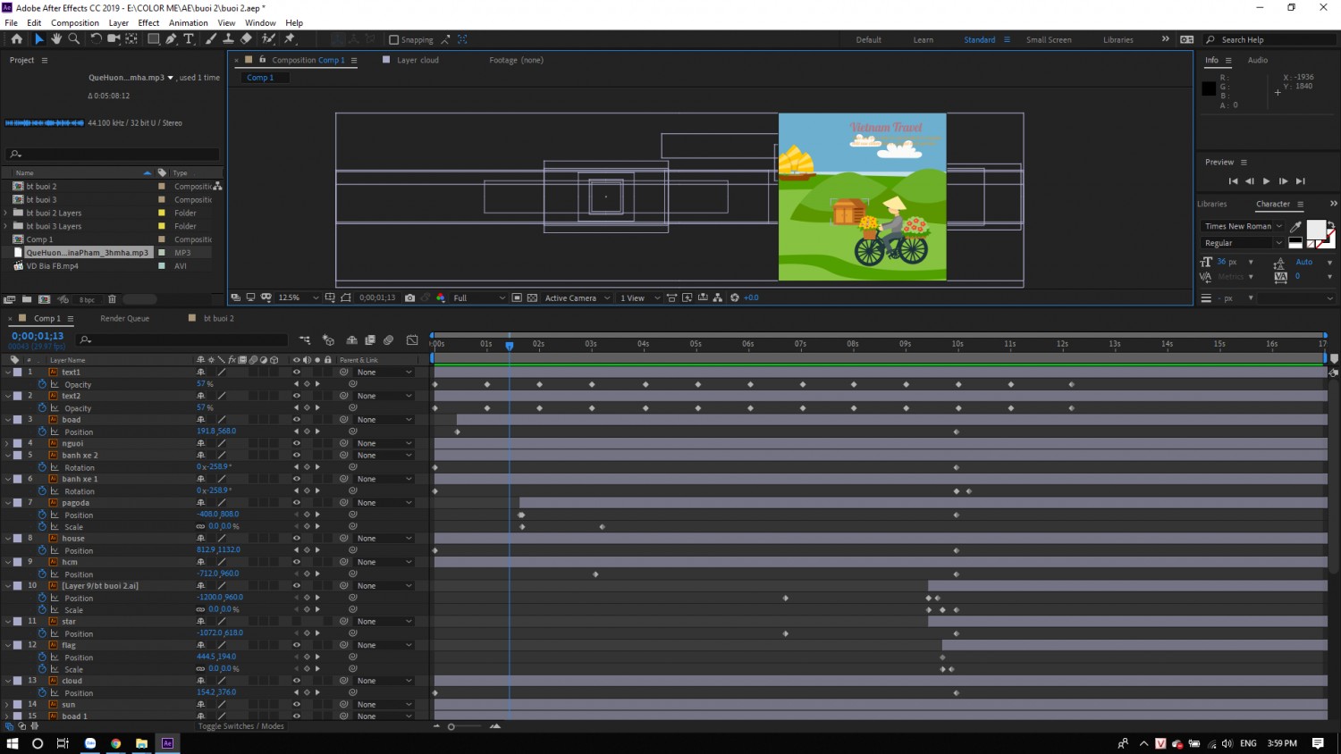This screenshot has height=754, width=1341.
Task: Switch to the Render Queue tab
Action: tap(124, 318)
